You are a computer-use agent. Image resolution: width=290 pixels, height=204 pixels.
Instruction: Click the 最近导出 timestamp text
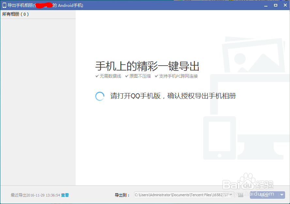point(36,195)
